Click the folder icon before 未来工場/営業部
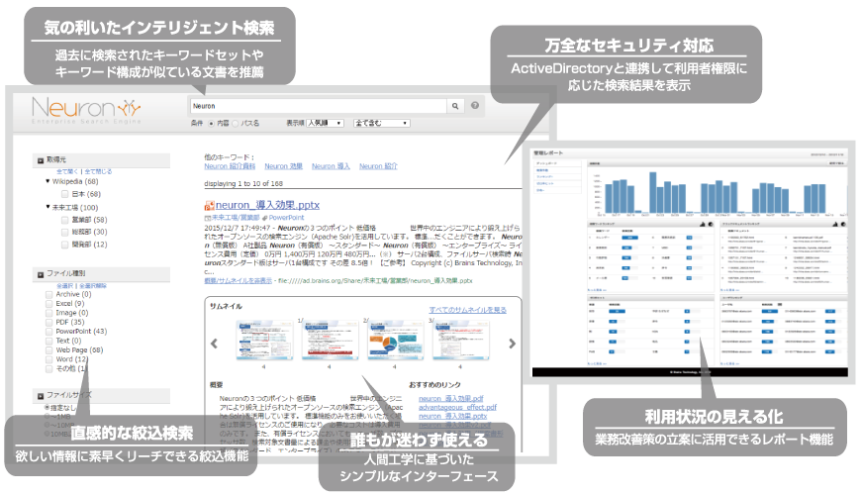861x495 pixels. (208, 218)
